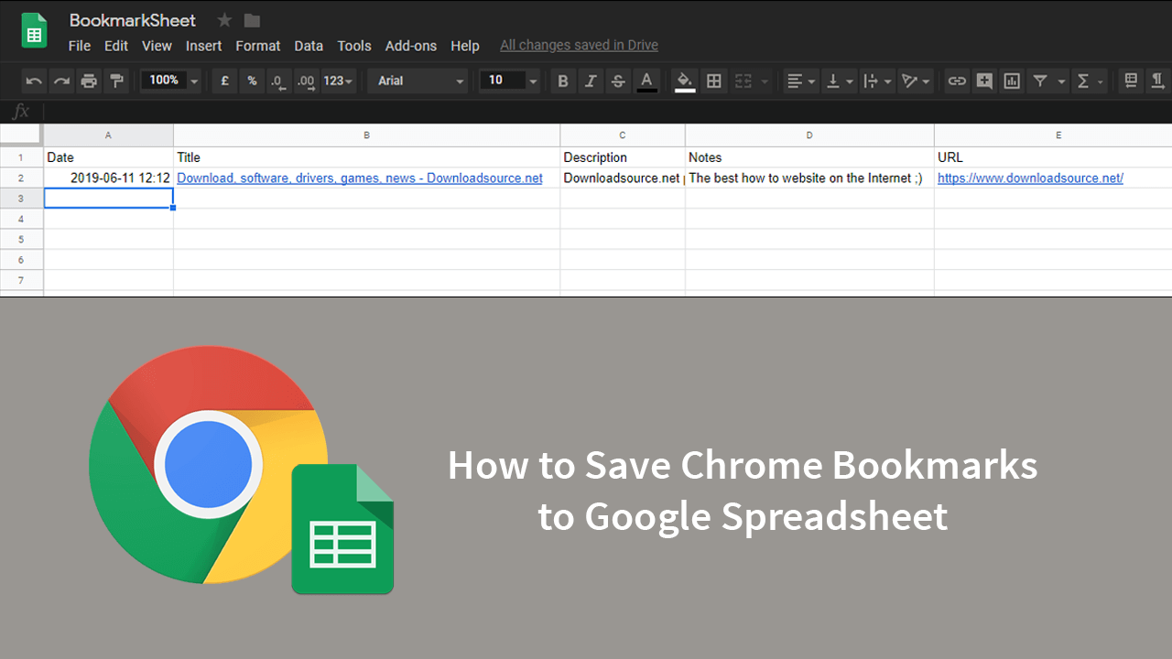Open the https://www.downloadsource.net/ link

click(x=1030, y=178)
